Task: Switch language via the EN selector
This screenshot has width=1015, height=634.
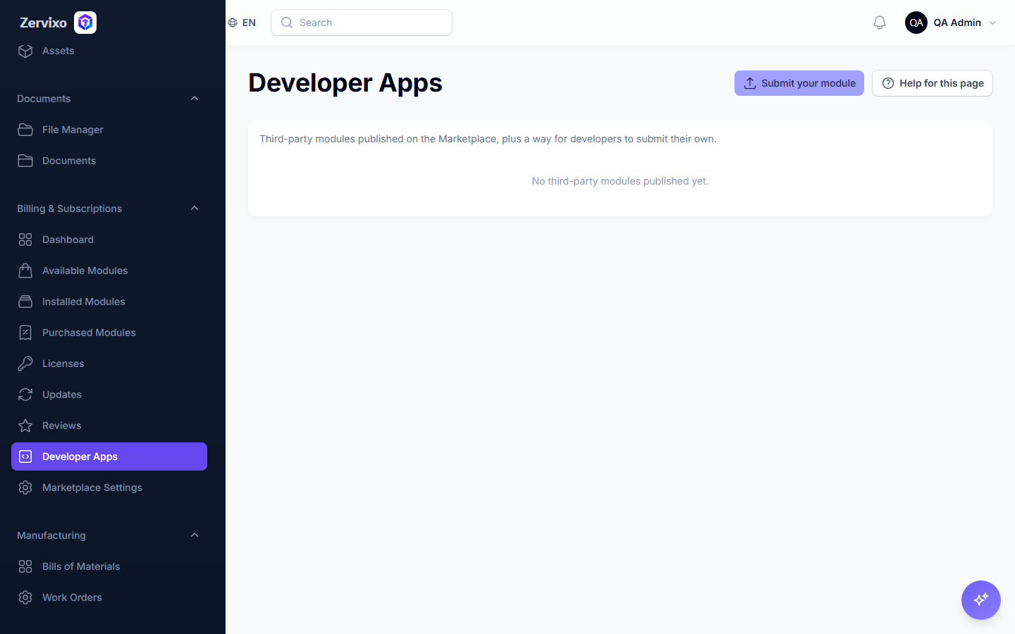Action: (242, 23)
